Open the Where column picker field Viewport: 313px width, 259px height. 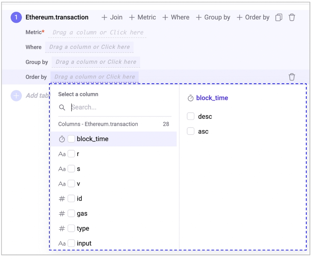pyautogui.click(x=89, y=47)
